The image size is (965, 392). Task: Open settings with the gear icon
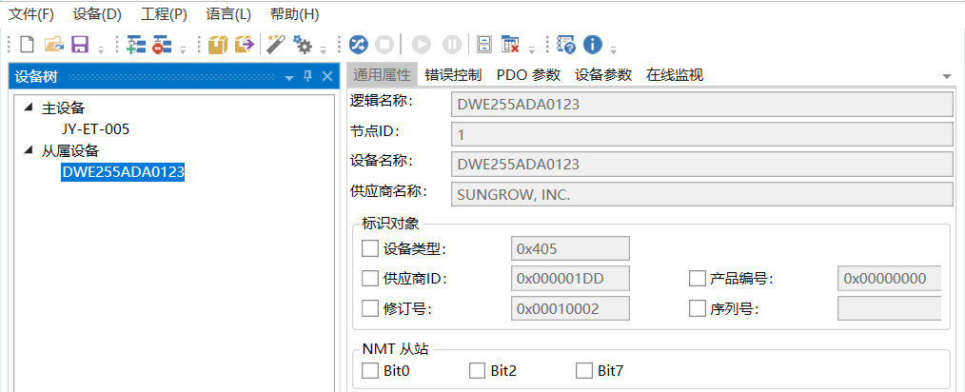(x=303, y=44)
